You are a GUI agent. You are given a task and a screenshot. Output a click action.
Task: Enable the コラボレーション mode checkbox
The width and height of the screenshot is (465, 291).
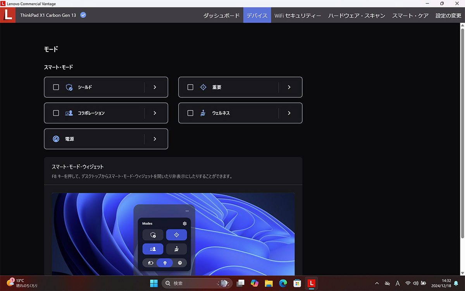click(x=56, y=113)
